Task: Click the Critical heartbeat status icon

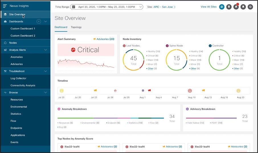Action: pyautogui.click(x=73, y=50)
